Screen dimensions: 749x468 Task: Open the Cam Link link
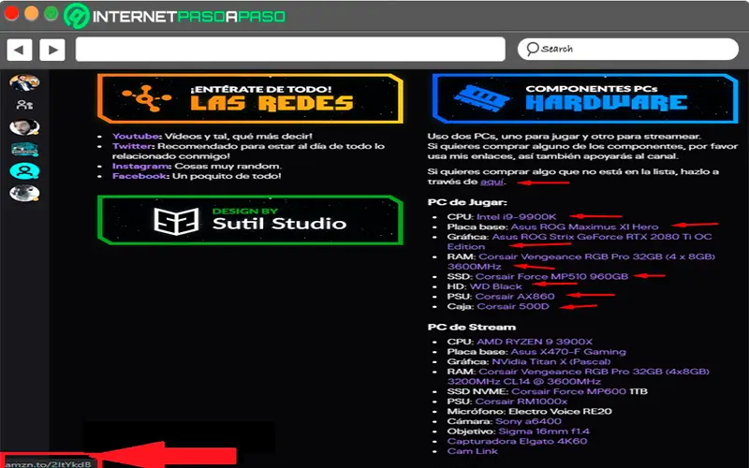[473, 452]
